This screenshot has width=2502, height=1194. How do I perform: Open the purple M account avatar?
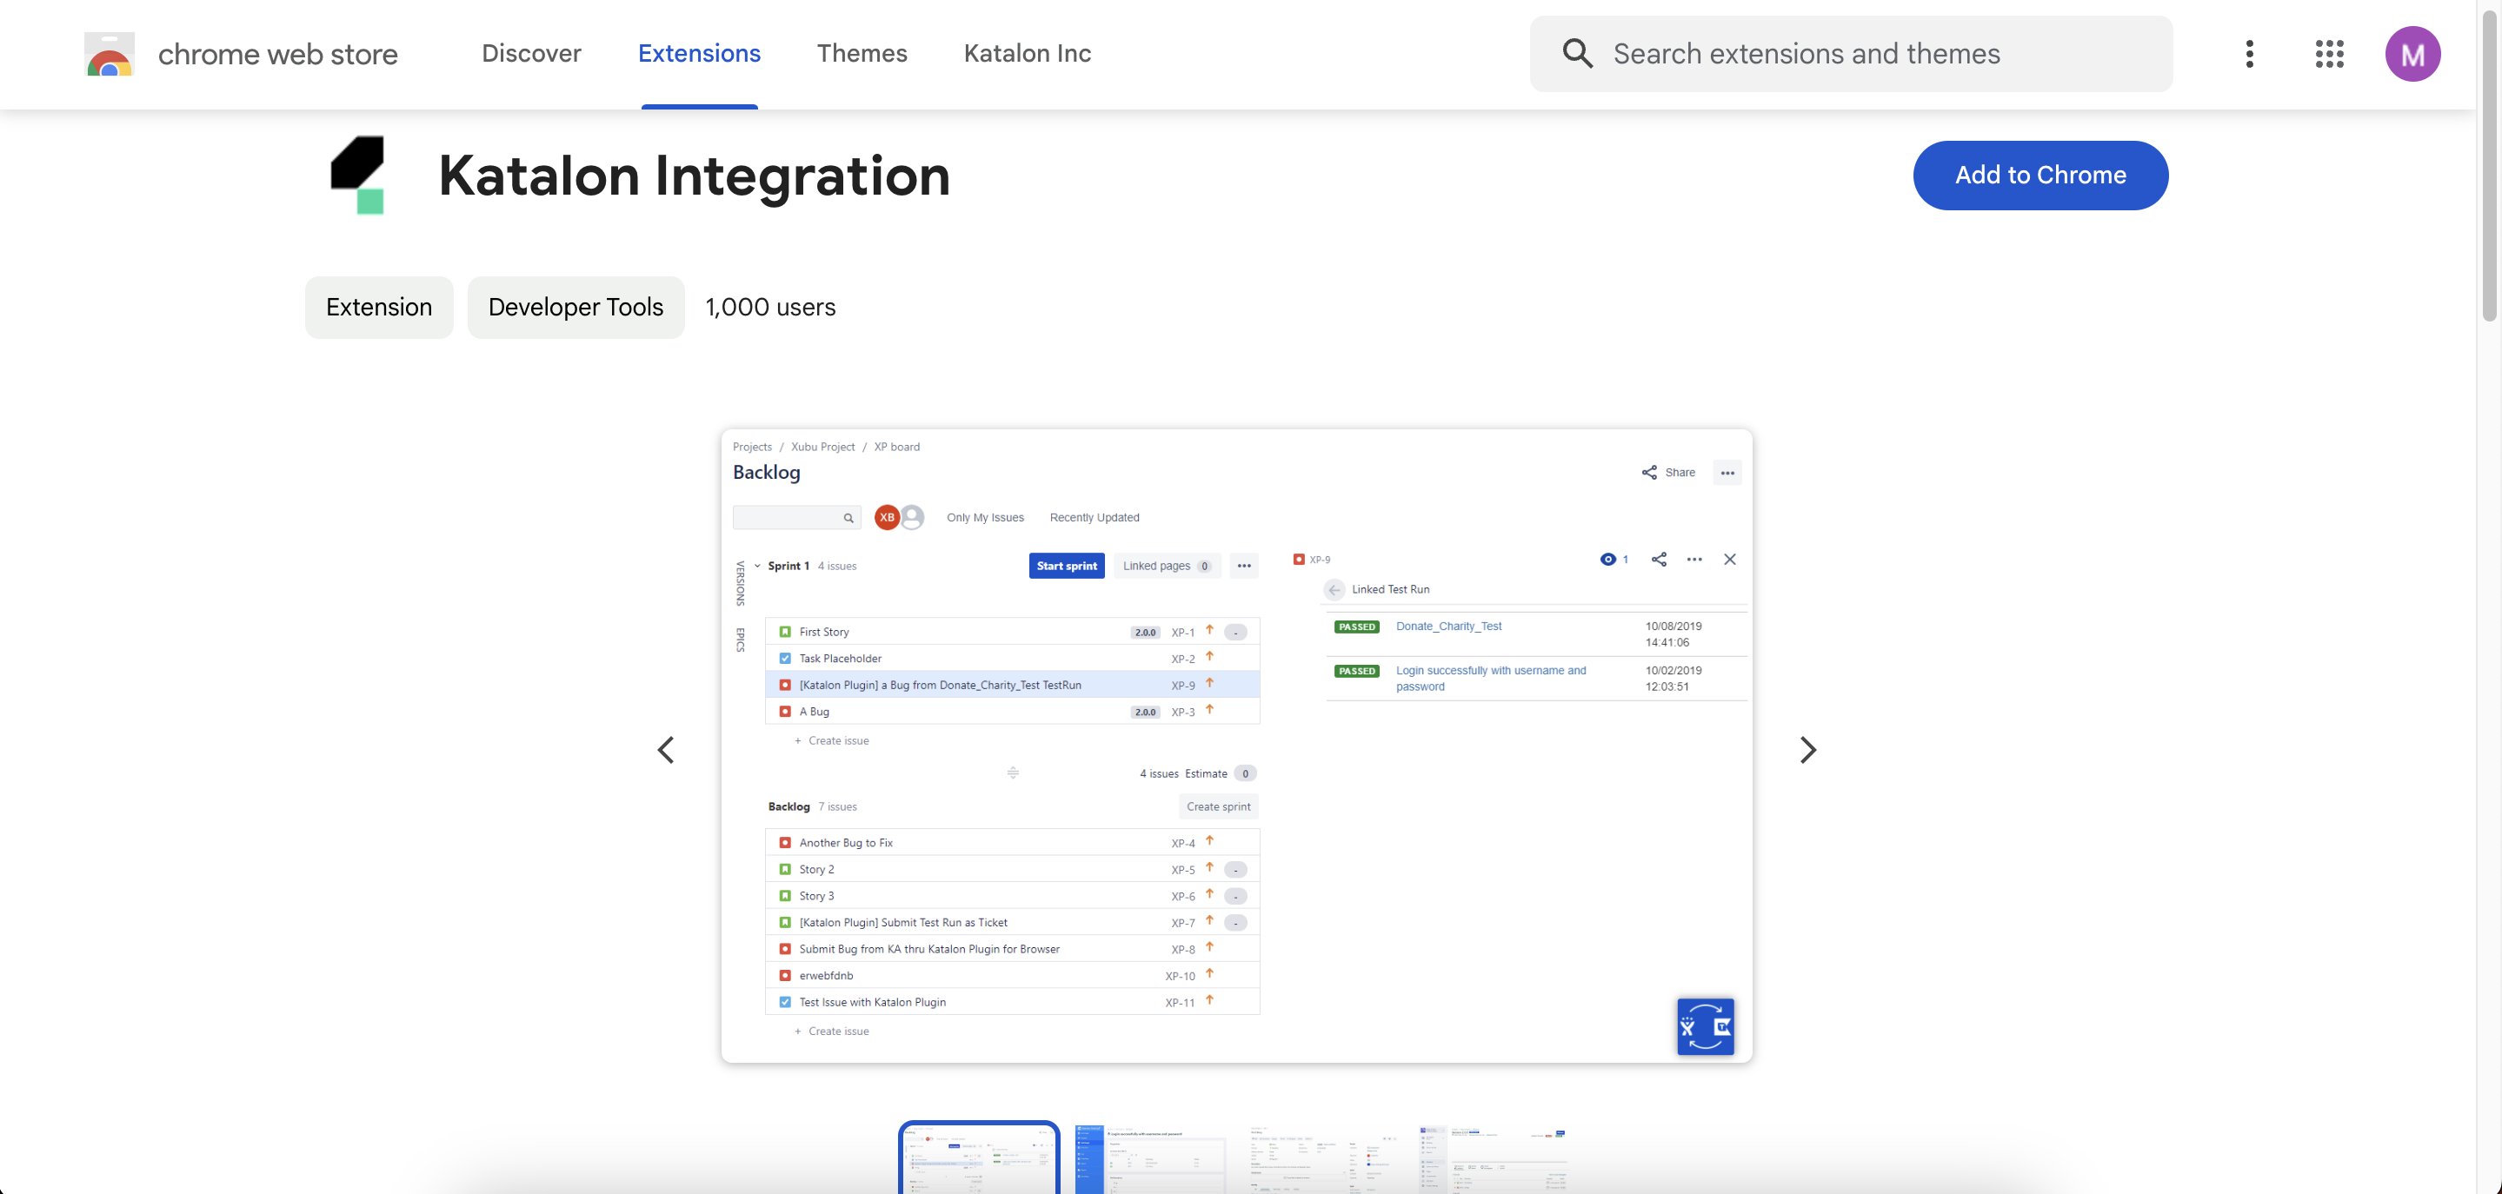(2412, 53)
